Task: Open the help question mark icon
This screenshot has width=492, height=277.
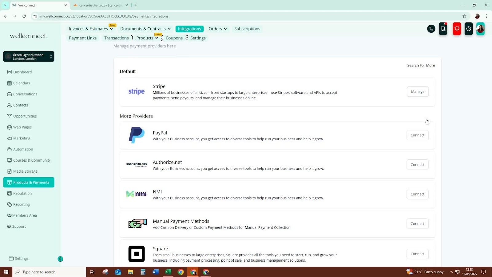Action: pos(469,29)
